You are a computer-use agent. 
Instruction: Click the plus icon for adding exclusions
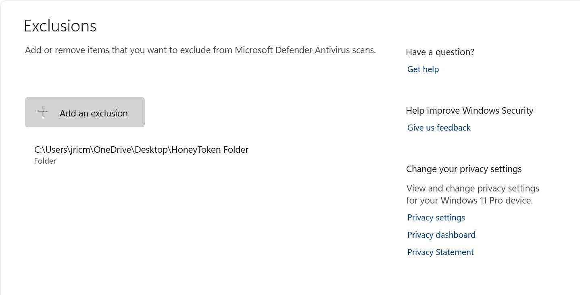click(43, 112)
